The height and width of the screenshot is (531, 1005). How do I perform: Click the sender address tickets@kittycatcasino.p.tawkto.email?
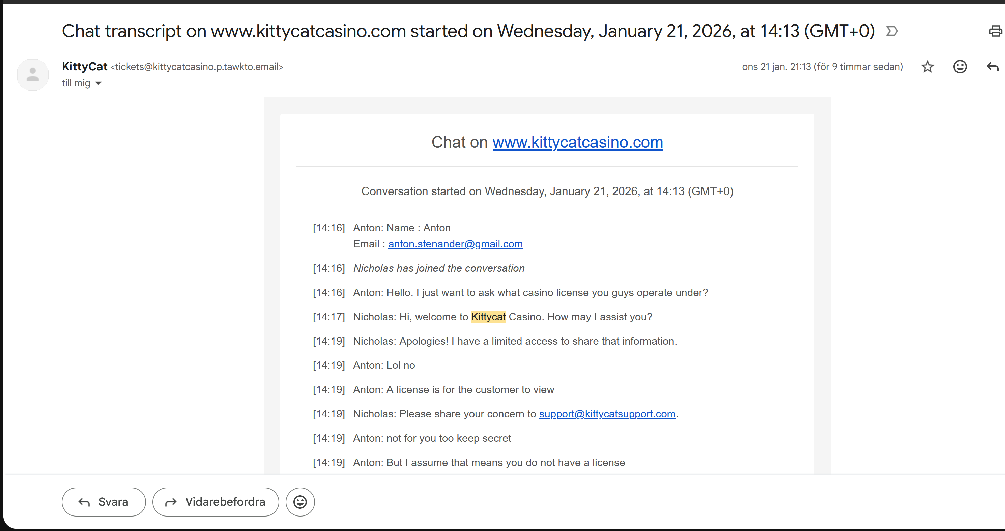197,67
